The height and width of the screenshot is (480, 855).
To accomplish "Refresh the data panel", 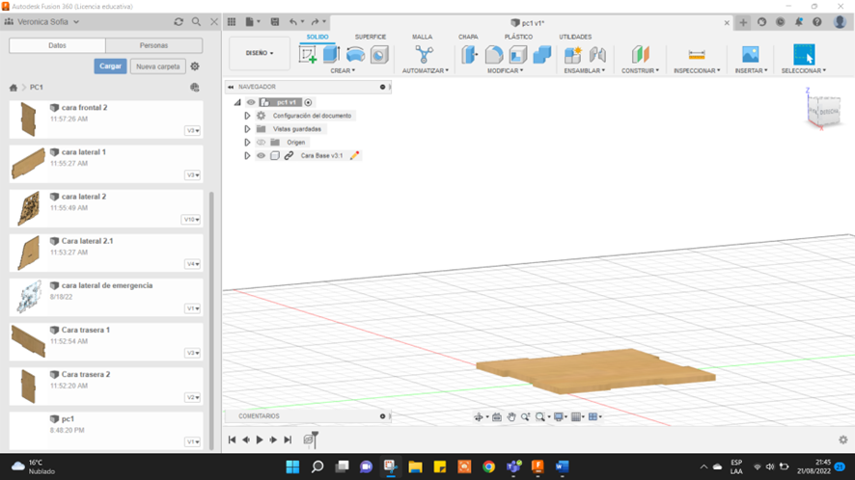I will coord(179,22).
